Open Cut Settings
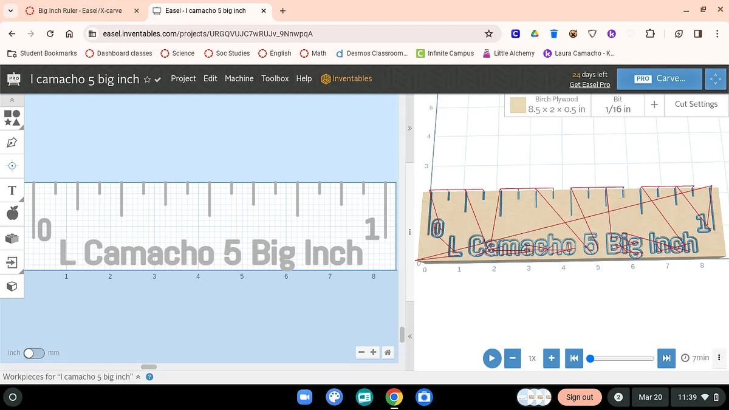This screenshot has width=729, height=410. tap(696, 104)
